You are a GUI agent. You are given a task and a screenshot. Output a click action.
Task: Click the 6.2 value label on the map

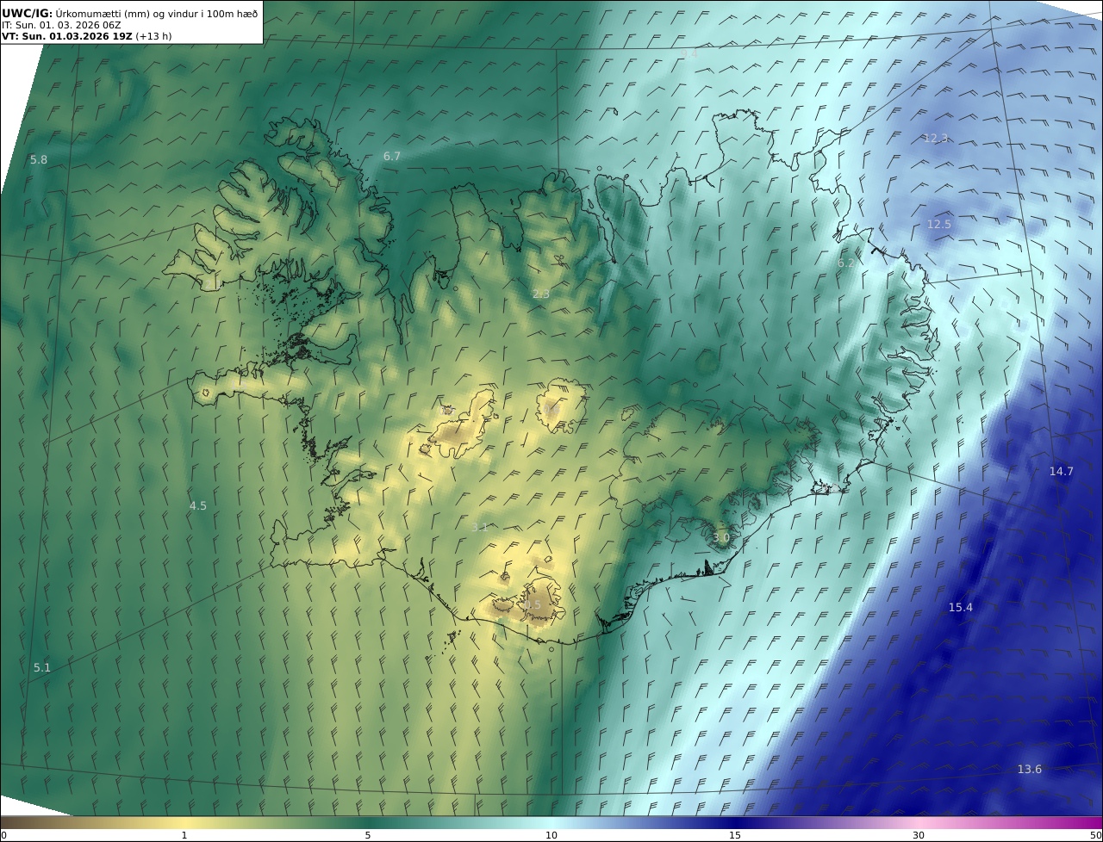pos(847,263)
